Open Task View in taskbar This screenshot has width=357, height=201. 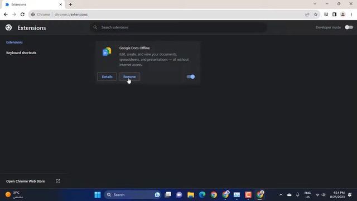168,195
